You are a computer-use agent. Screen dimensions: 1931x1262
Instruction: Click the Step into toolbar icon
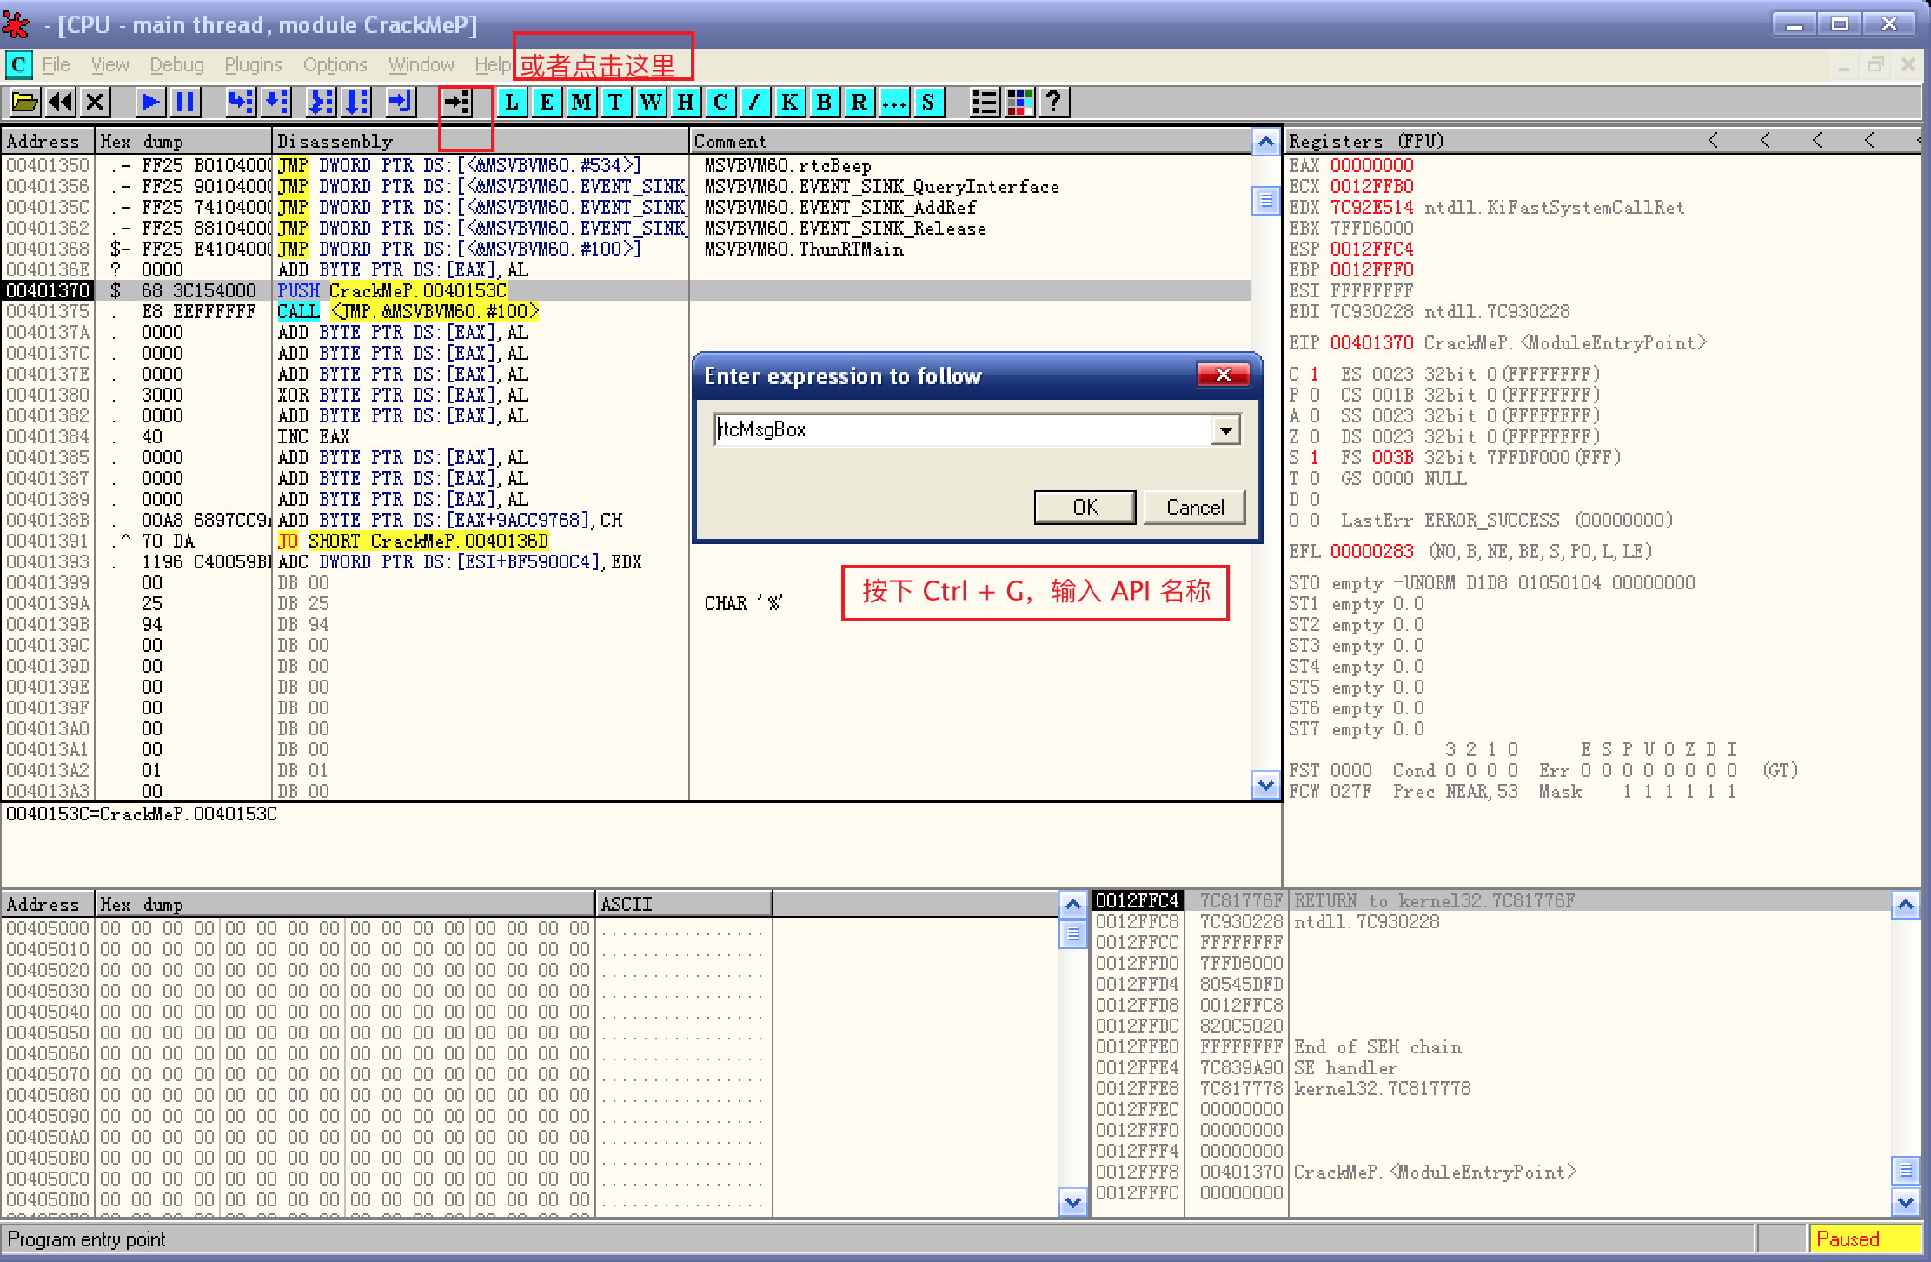point(241,103)
